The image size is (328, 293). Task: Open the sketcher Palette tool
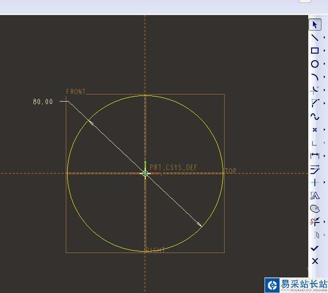315,209
